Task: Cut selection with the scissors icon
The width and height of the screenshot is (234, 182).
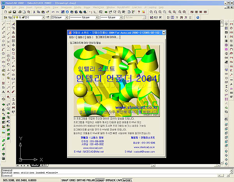Action: click(x=34, y=12)
